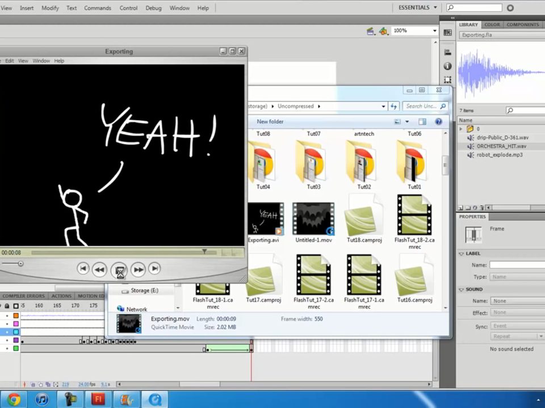Open QuickTime Player from the taskbar
Screen dimensions: 545x408
(x=154, y=399)
